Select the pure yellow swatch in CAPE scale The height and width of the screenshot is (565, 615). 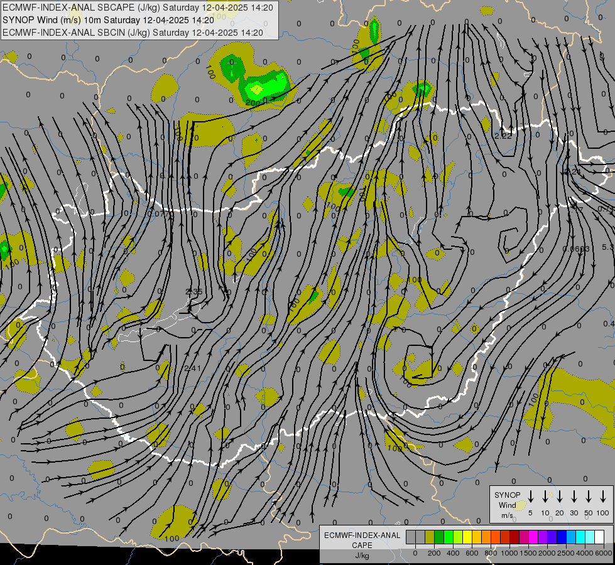(467, 537)
